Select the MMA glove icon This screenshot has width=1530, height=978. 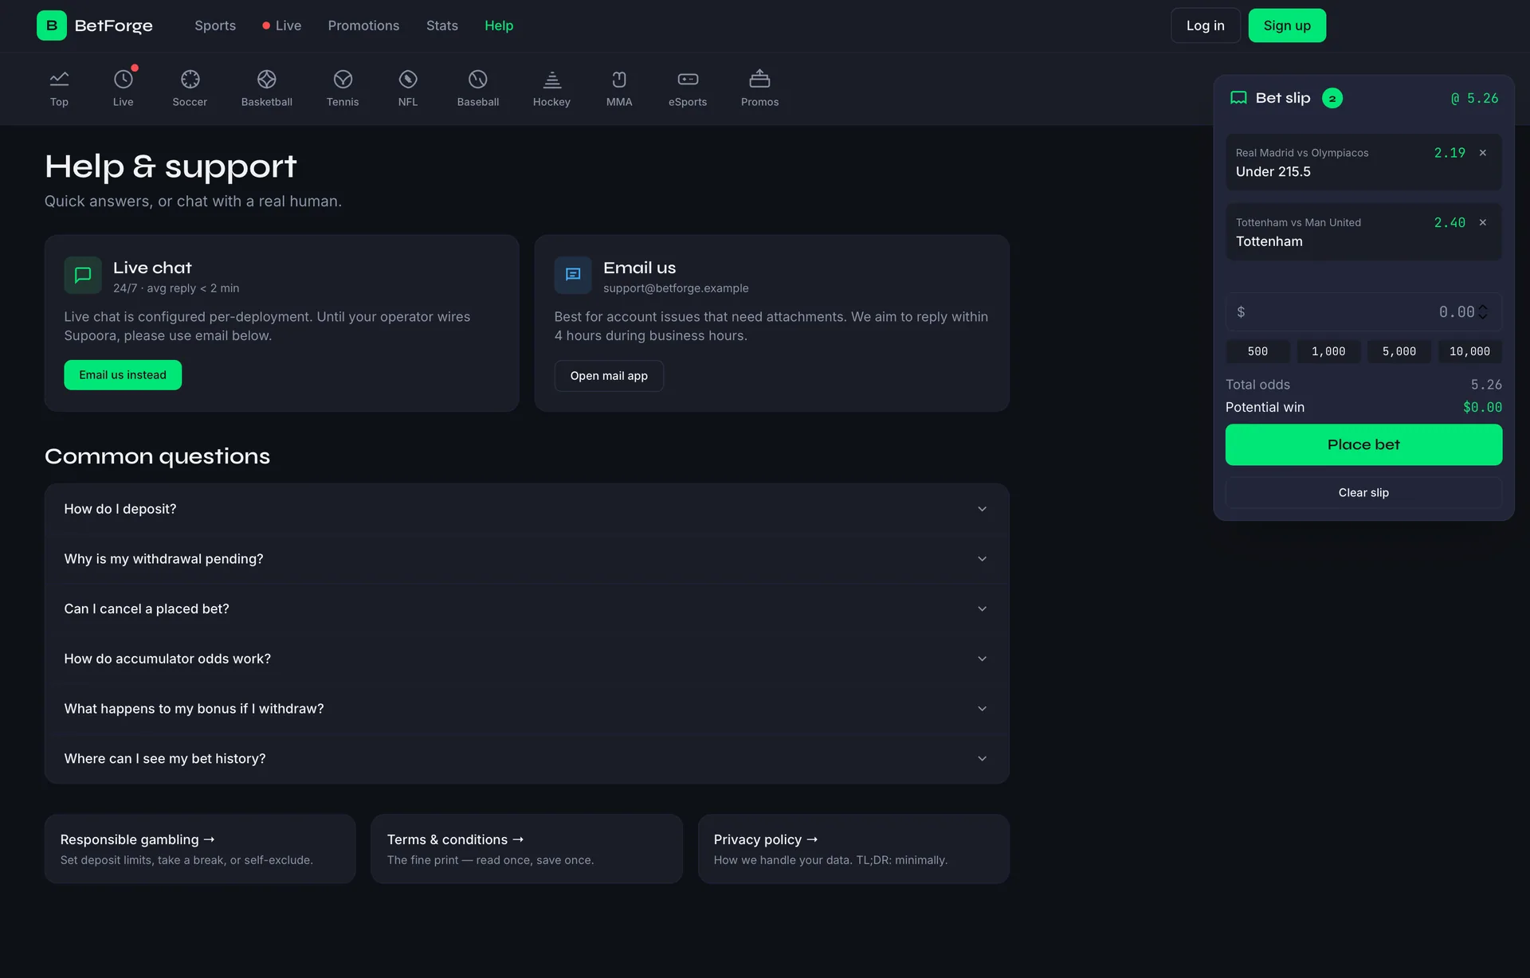(x=618, y=79)
